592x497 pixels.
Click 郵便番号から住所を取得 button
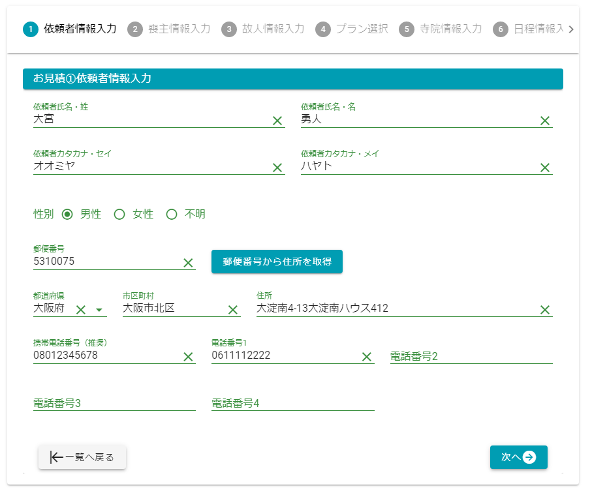(x=277, y=262)
